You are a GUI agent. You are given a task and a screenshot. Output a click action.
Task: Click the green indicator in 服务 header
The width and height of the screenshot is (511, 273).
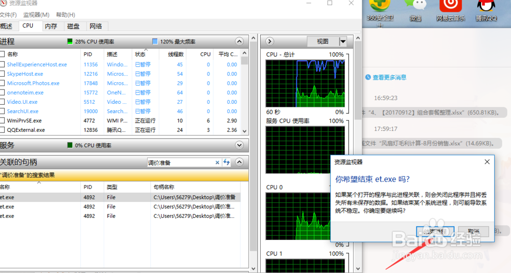tap(69, 145)
